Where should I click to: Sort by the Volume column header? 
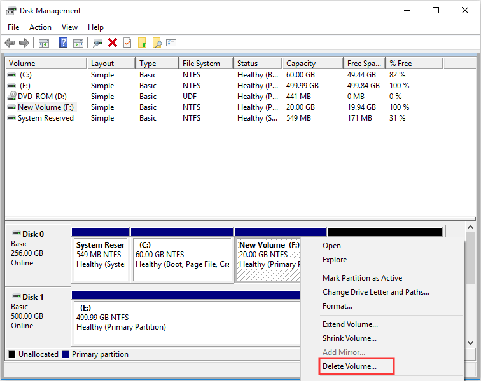pyautogui.click(x=46, y=63)
